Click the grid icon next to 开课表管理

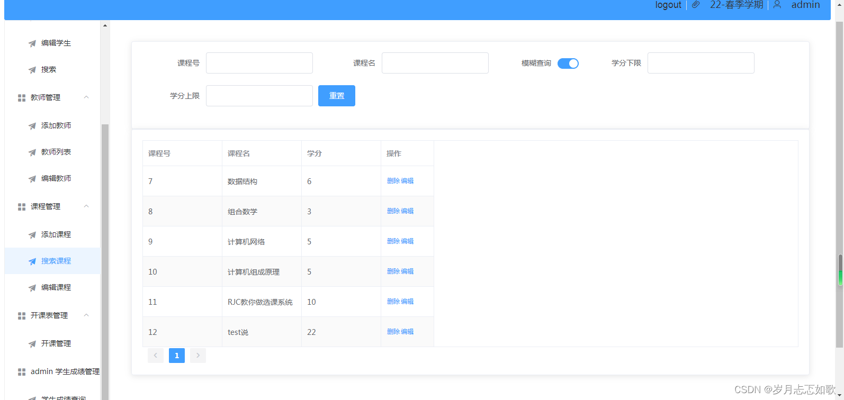tap(22, 316)
